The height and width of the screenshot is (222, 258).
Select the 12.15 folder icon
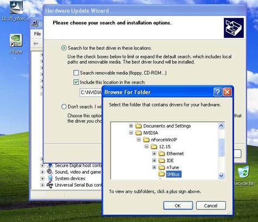[x=154, y=147]
